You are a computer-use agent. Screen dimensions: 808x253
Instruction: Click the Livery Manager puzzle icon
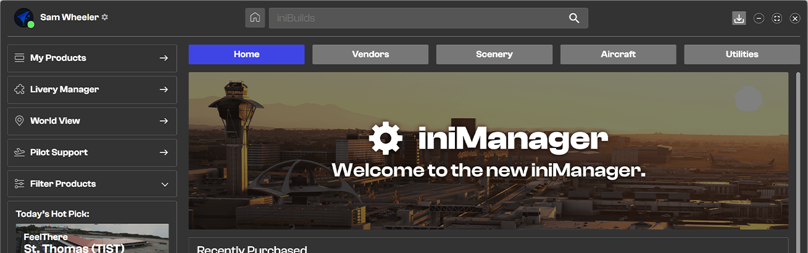tap(19, 89)
